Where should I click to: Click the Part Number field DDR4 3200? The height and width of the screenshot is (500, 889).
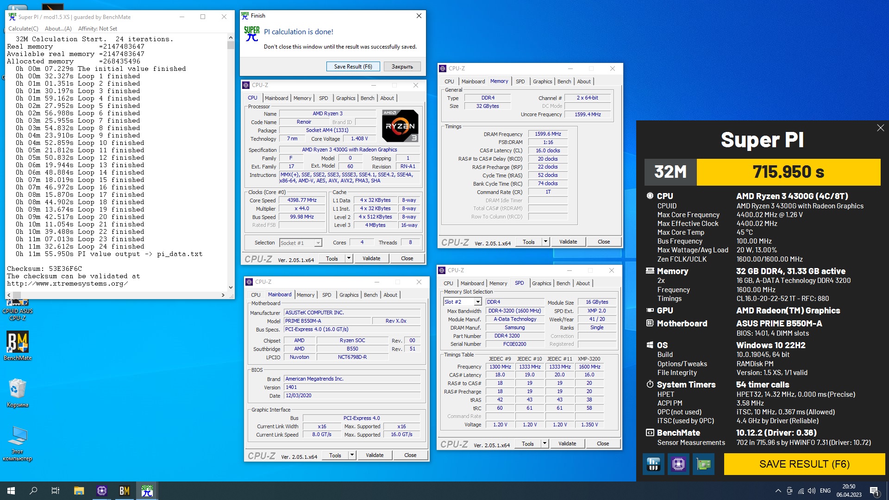514,336
